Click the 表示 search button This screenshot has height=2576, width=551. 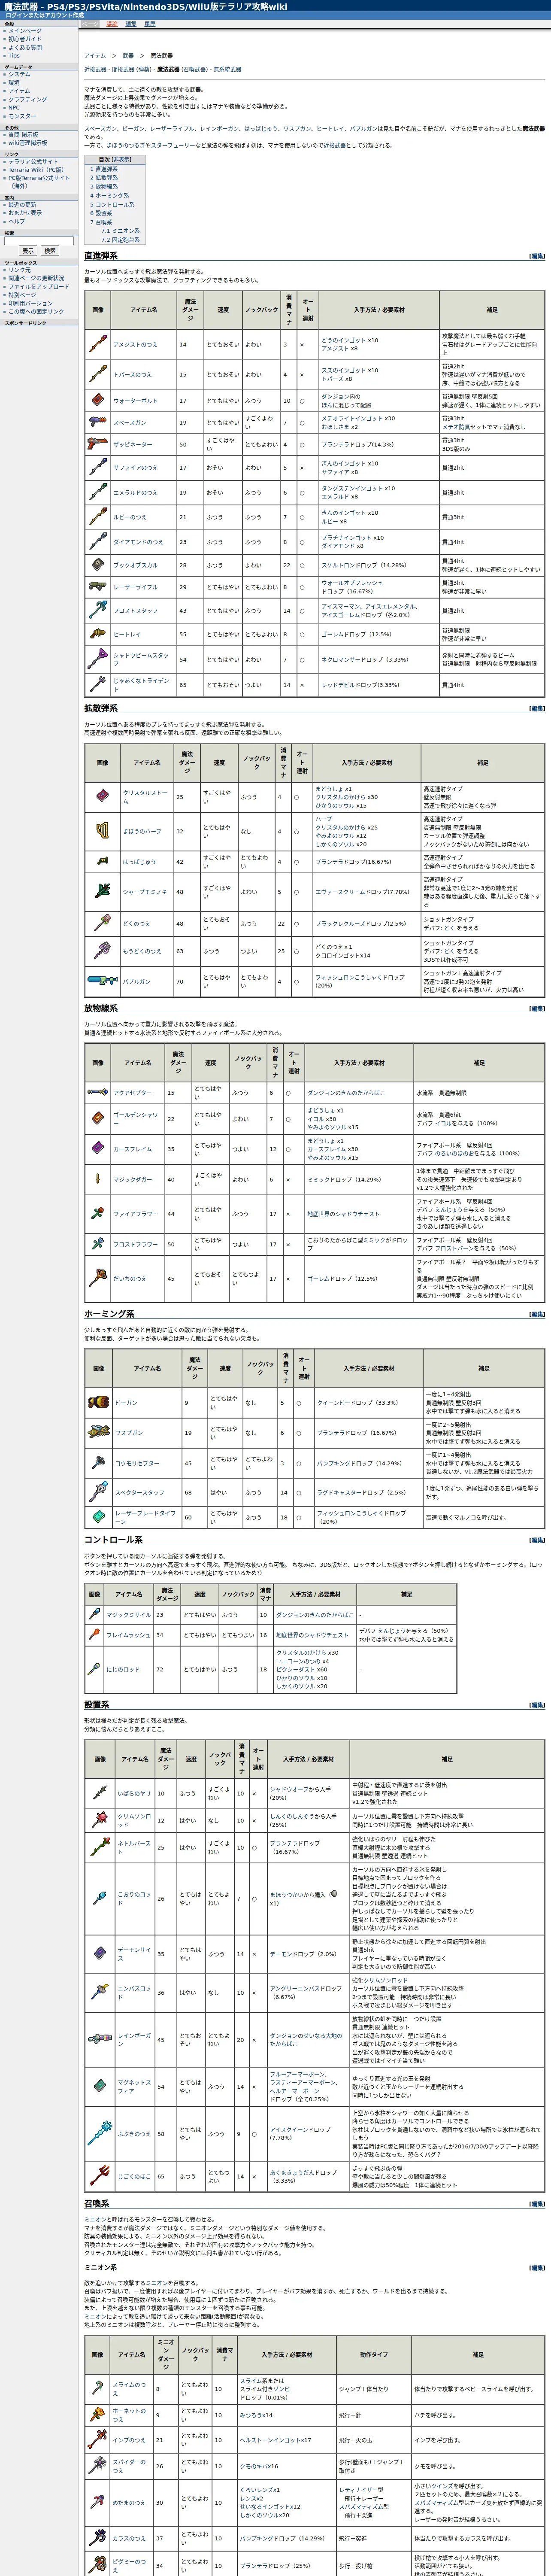click(x=28, y=251)
